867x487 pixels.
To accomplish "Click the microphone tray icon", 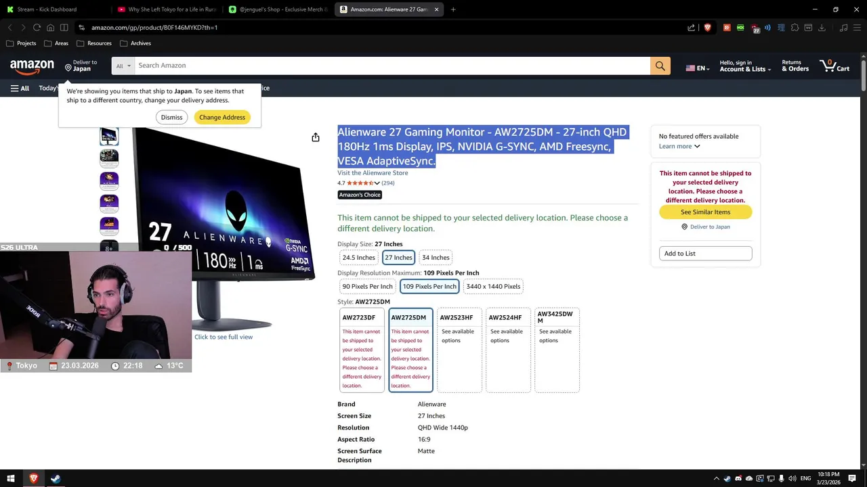I will click(x=781, y=479).
